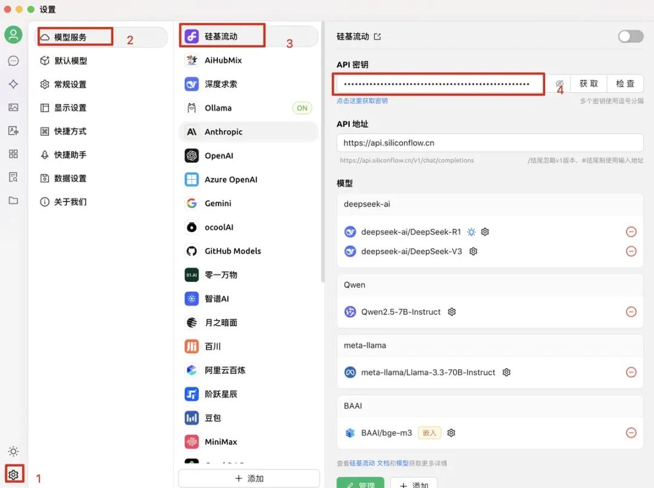Select 硅基流动 provider
The image size is (654, 488).
coord(249,36)
